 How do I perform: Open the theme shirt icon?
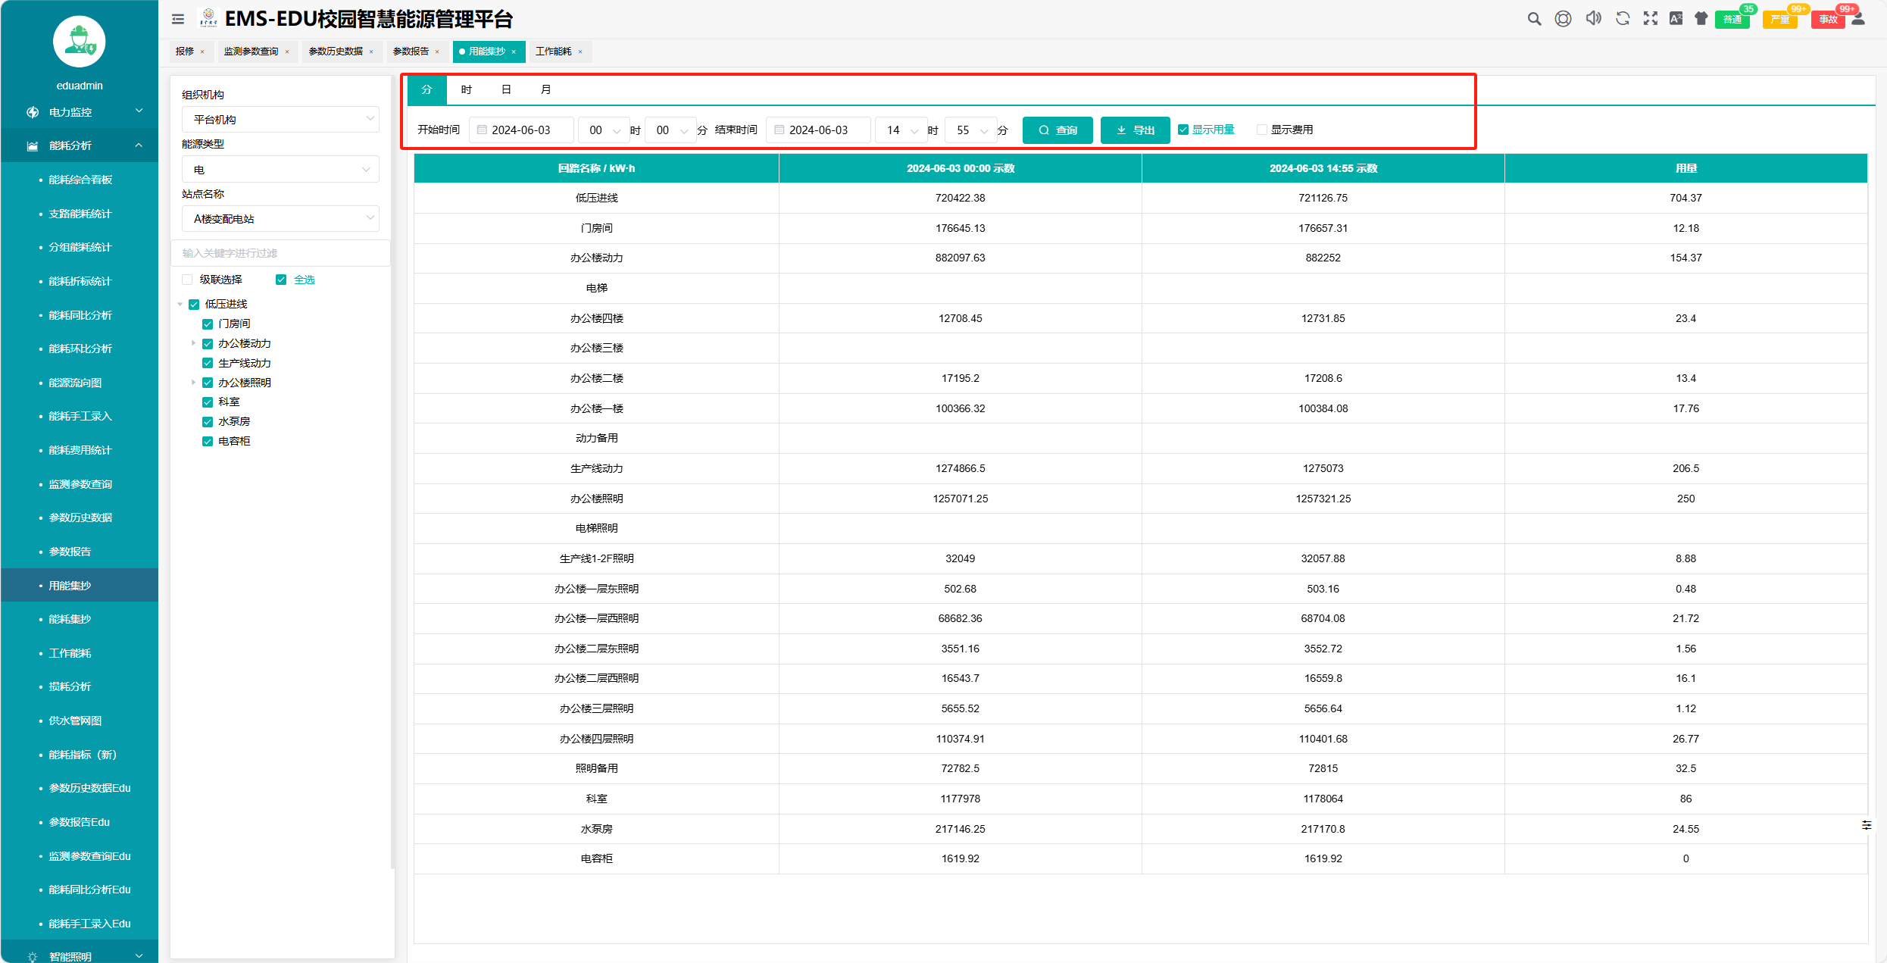1701,19
